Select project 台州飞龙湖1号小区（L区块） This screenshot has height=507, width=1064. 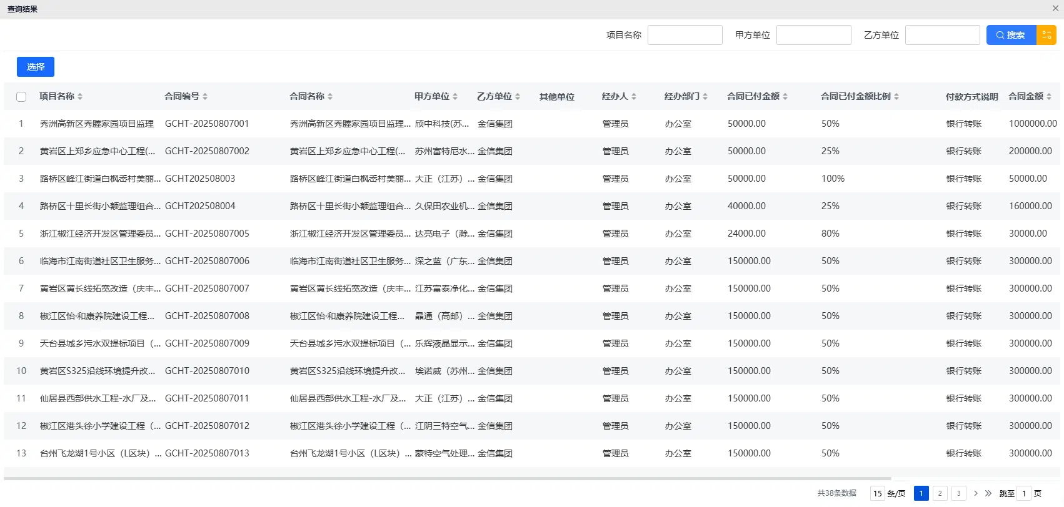[101, 453]
